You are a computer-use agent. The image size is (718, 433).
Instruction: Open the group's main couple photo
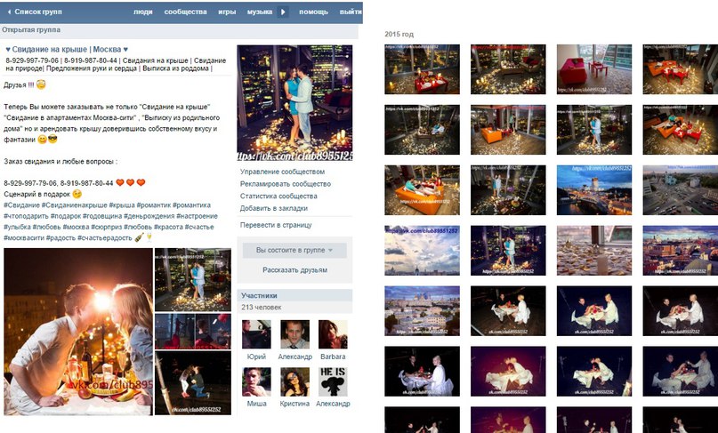point(294,103)
